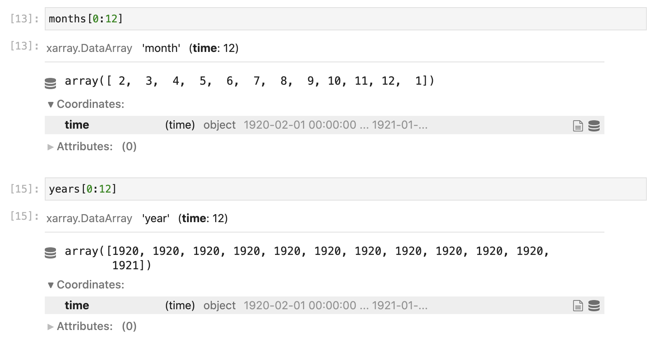Collapse Coordinates section of year DataArray
This screenshot has height=346, width=650.
[86, 285]
